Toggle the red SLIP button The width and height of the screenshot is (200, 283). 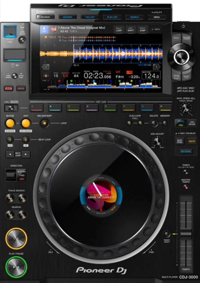(x=8, y=89)
